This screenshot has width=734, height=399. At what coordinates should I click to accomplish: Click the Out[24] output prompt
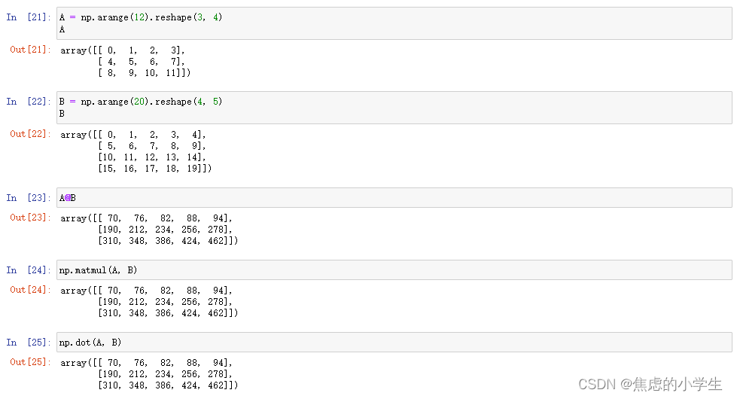29,290
